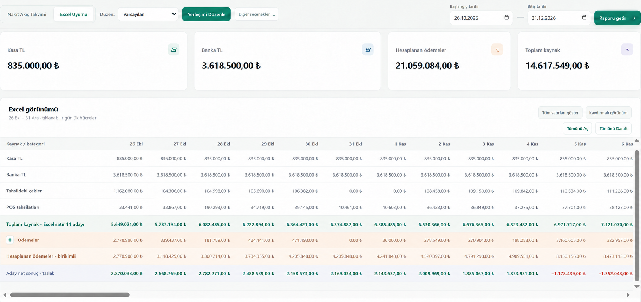Click the Tümünü Daralt button
This screenshot has height=302, width=641.
point(613,129)
